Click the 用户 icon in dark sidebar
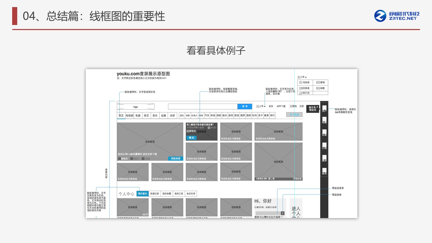 tap(324, 108)
